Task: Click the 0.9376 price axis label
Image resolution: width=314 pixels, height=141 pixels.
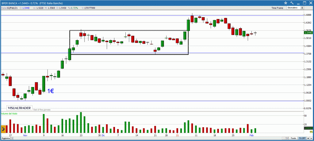Action: pyautogui.click(x=308, y=108)
